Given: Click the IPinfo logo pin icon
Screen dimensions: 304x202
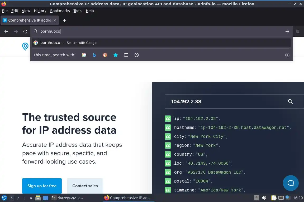Looking at the screenshot, I should 25,46.
